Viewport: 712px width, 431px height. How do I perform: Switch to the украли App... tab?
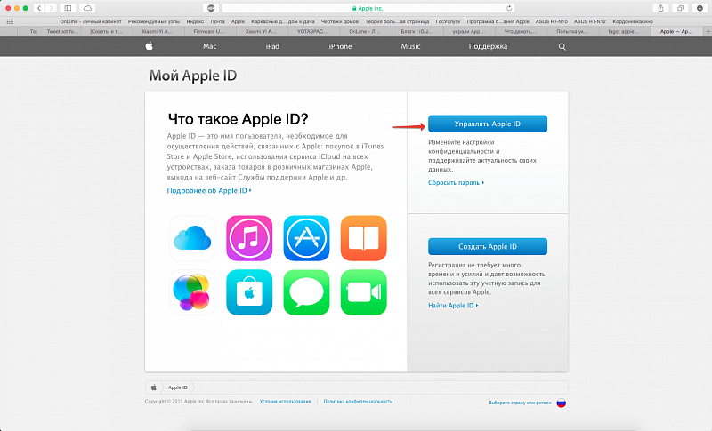(469, 31)
